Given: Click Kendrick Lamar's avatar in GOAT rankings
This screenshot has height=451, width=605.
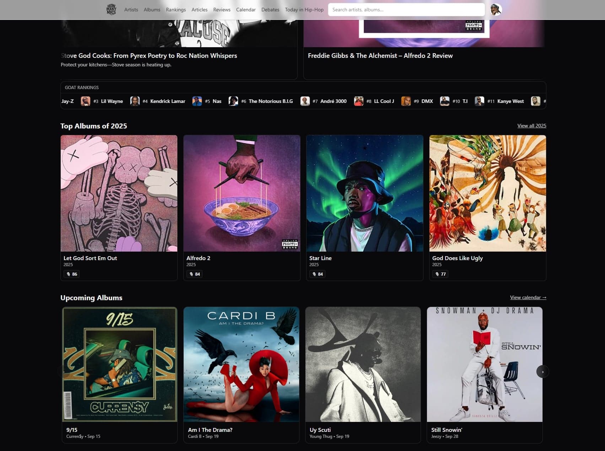Looking at the screenshot, I should pos(135,101).
